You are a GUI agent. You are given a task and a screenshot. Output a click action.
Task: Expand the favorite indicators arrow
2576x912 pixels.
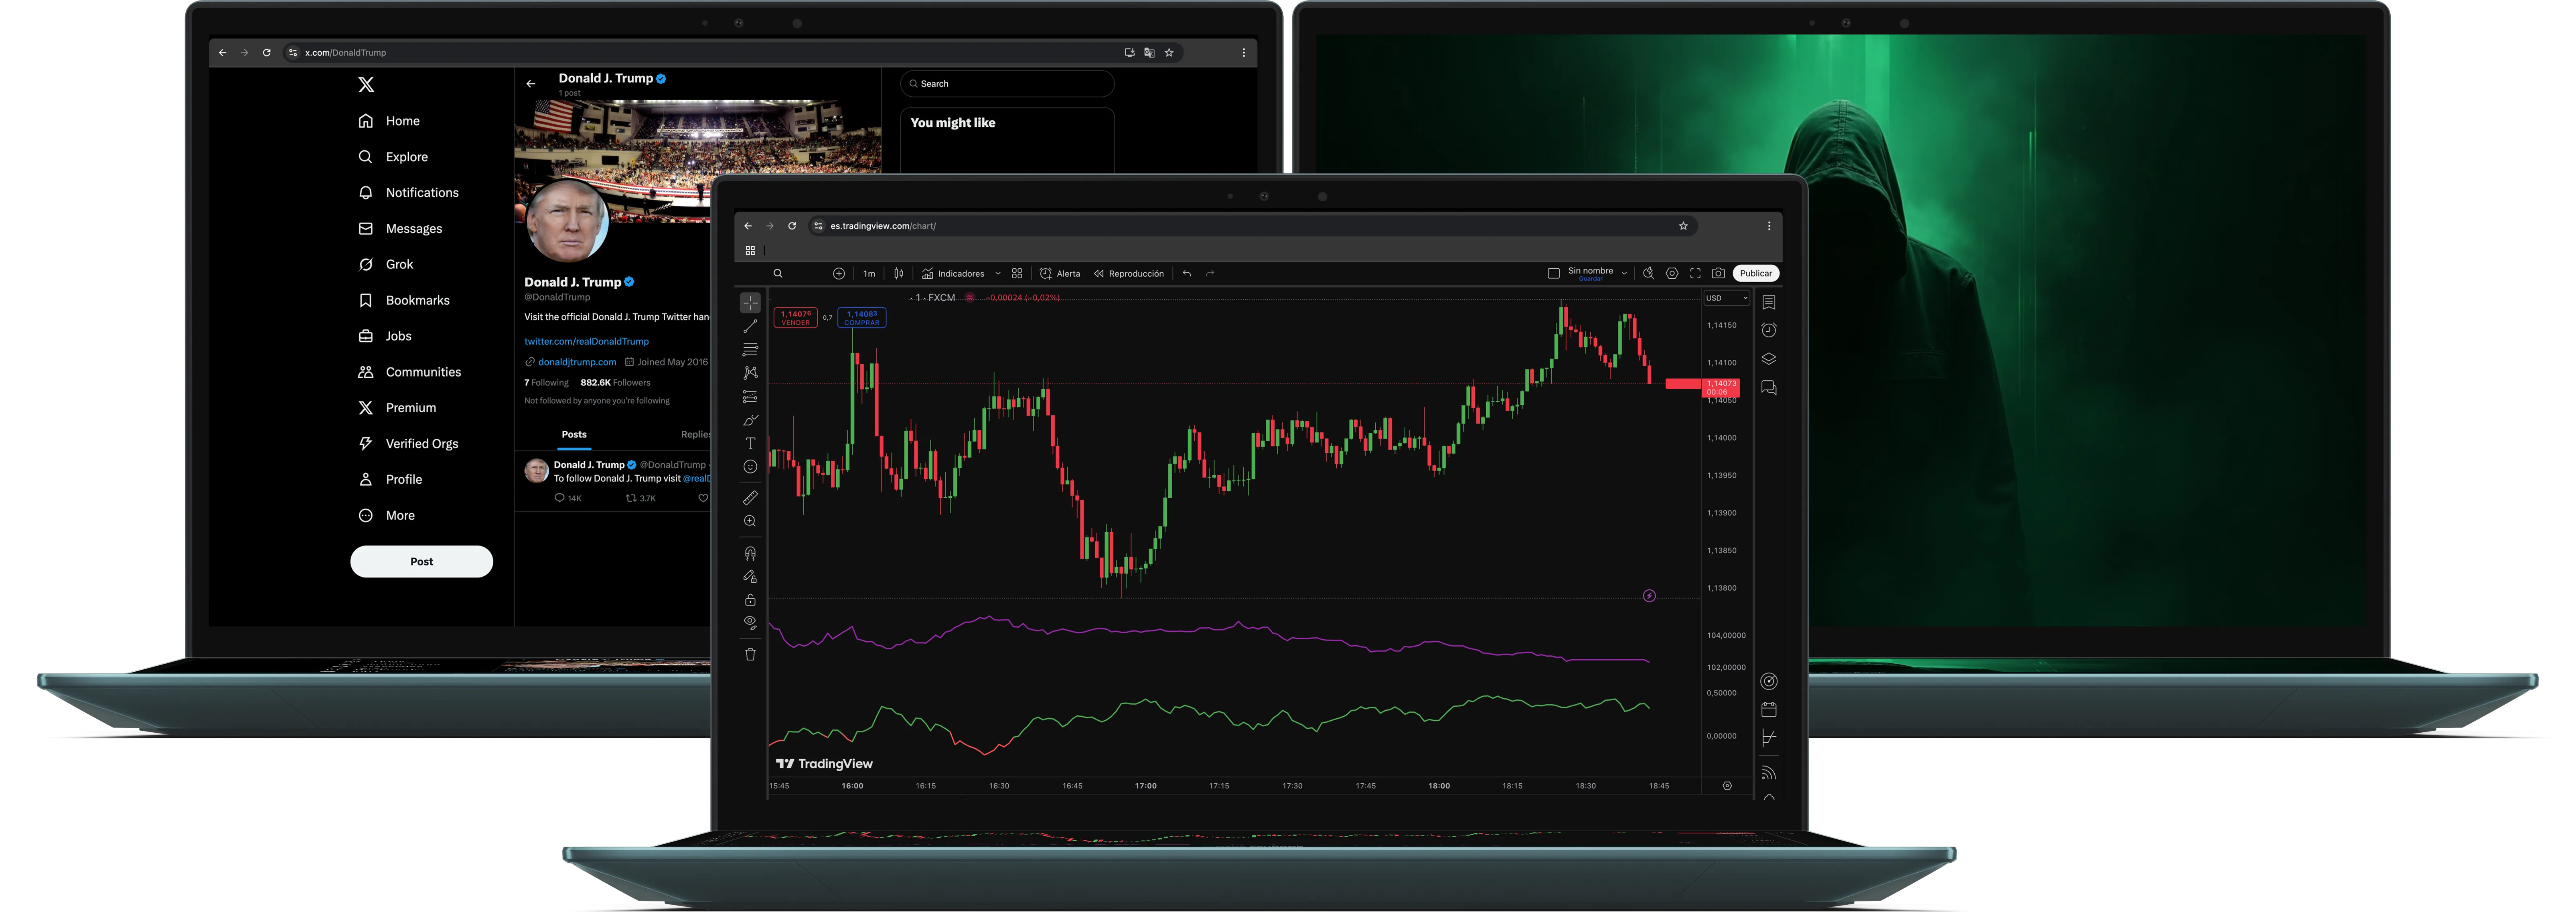coord(998,273)
